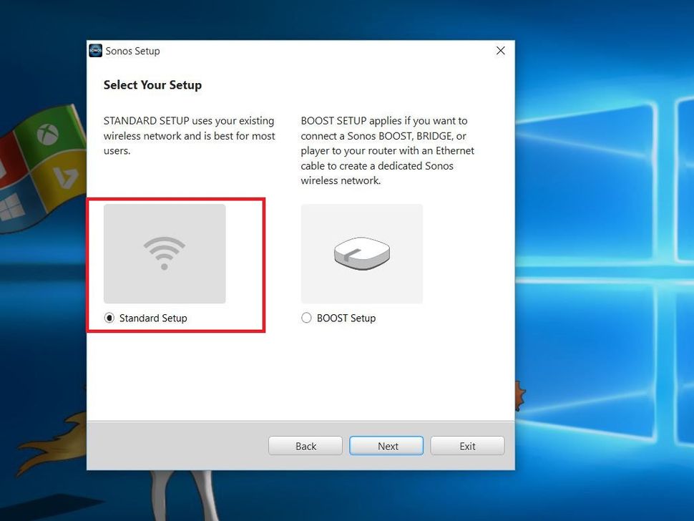Click the Exit button

467,445
